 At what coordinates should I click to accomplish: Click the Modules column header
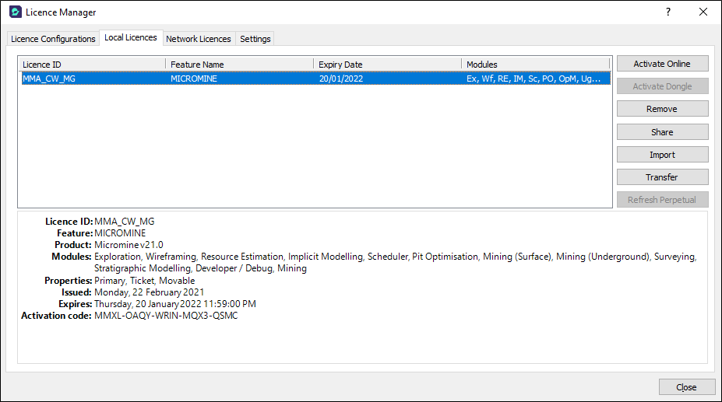coord(536,65)
